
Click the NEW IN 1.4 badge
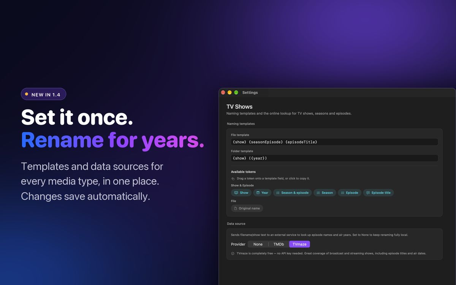43,94
